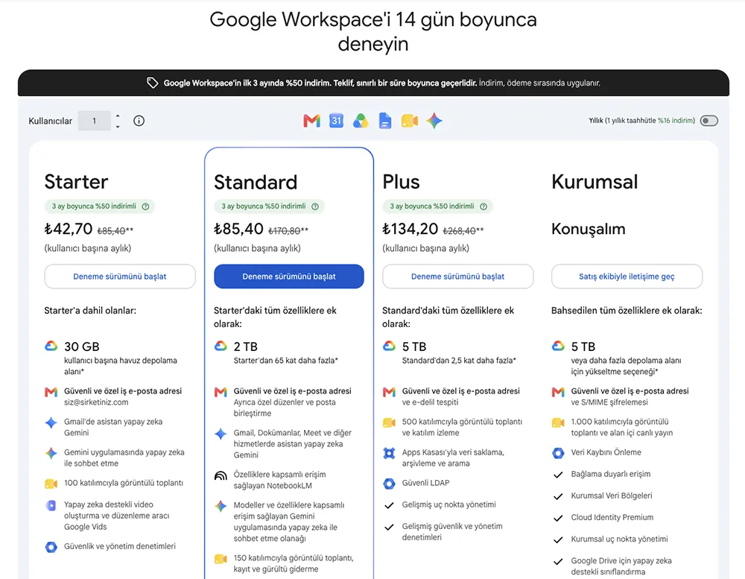Click the Standard 3 ay boyunca %50 indirimli badge
745x579 pixels.
[x=269, y=206]
